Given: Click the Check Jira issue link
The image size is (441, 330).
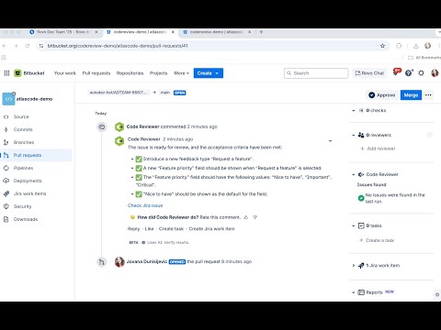Looking at the screenshot, I should pyautogui.click(x=145, y=205).
